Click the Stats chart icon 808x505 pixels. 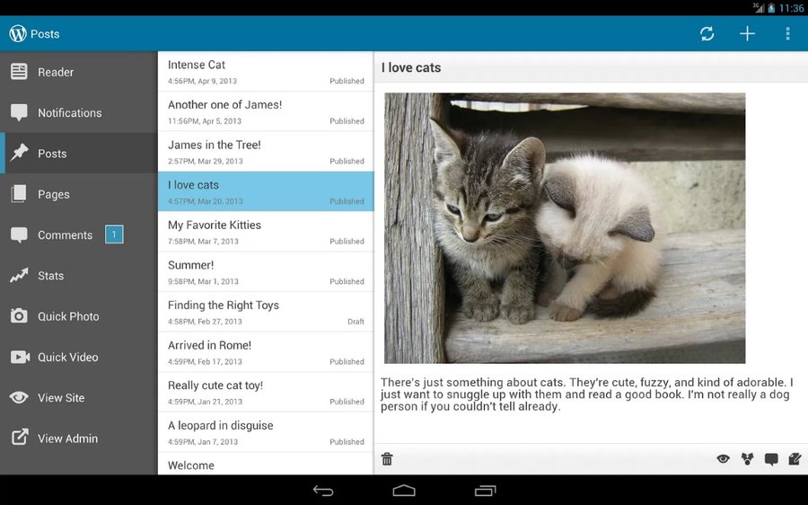[x=19, y=276]
